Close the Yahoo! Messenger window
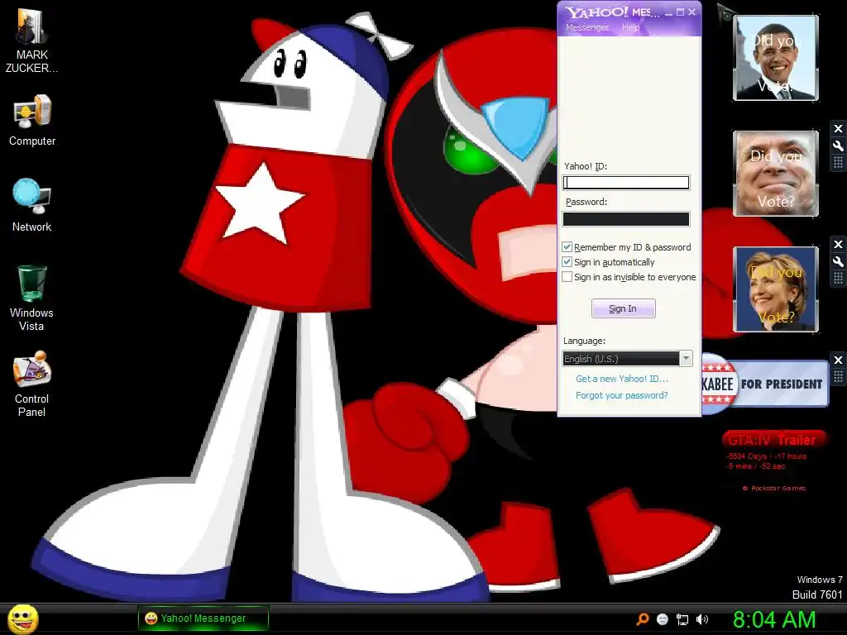Viewport: 847px width, 635px height. tap(692, 12)
